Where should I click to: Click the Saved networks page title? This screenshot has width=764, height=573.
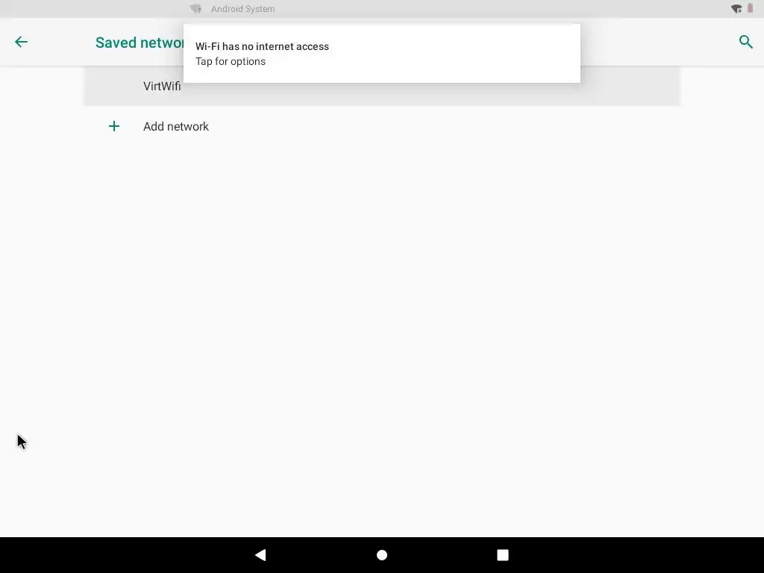click(140, 43)
